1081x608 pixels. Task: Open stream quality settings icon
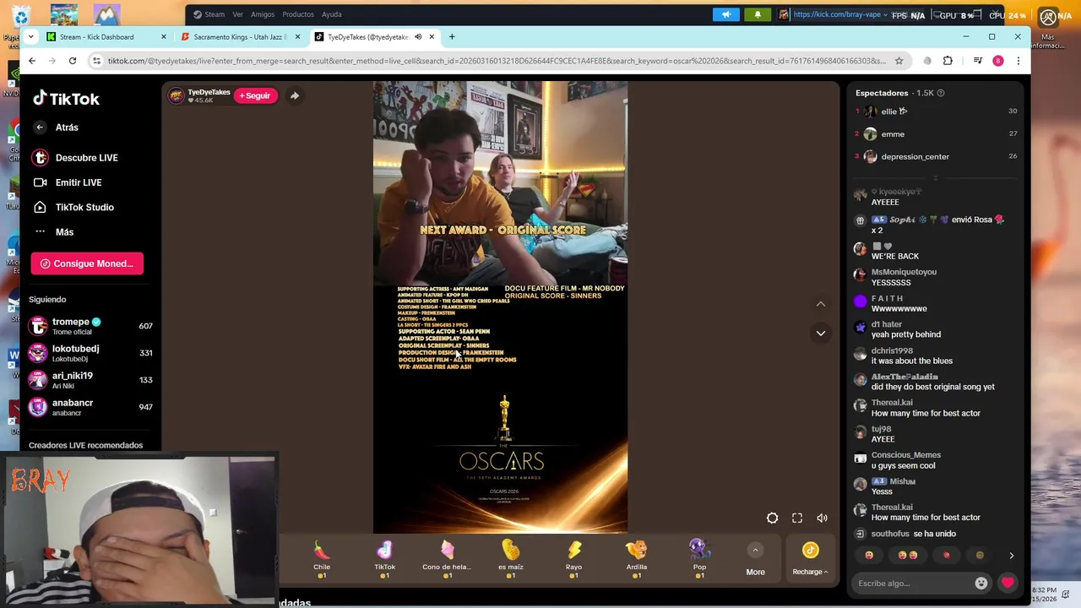point(772,518)
